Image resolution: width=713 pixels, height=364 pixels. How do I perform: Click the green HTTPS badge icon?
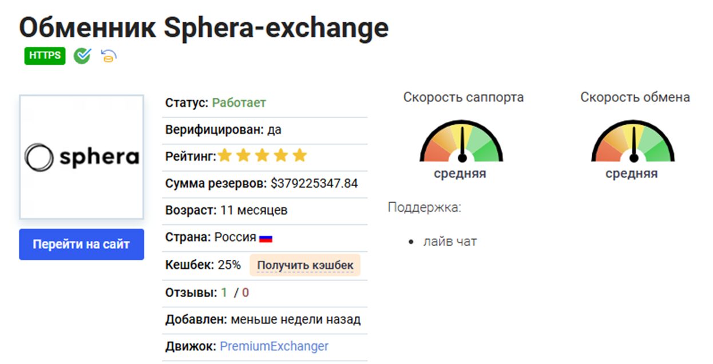[x=44, y=55]
